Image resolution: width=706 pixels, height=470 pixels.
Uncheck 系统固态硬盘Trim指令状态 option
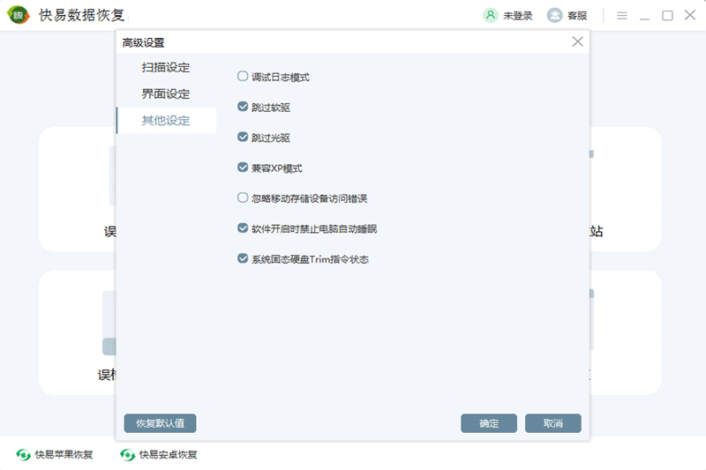243,259
